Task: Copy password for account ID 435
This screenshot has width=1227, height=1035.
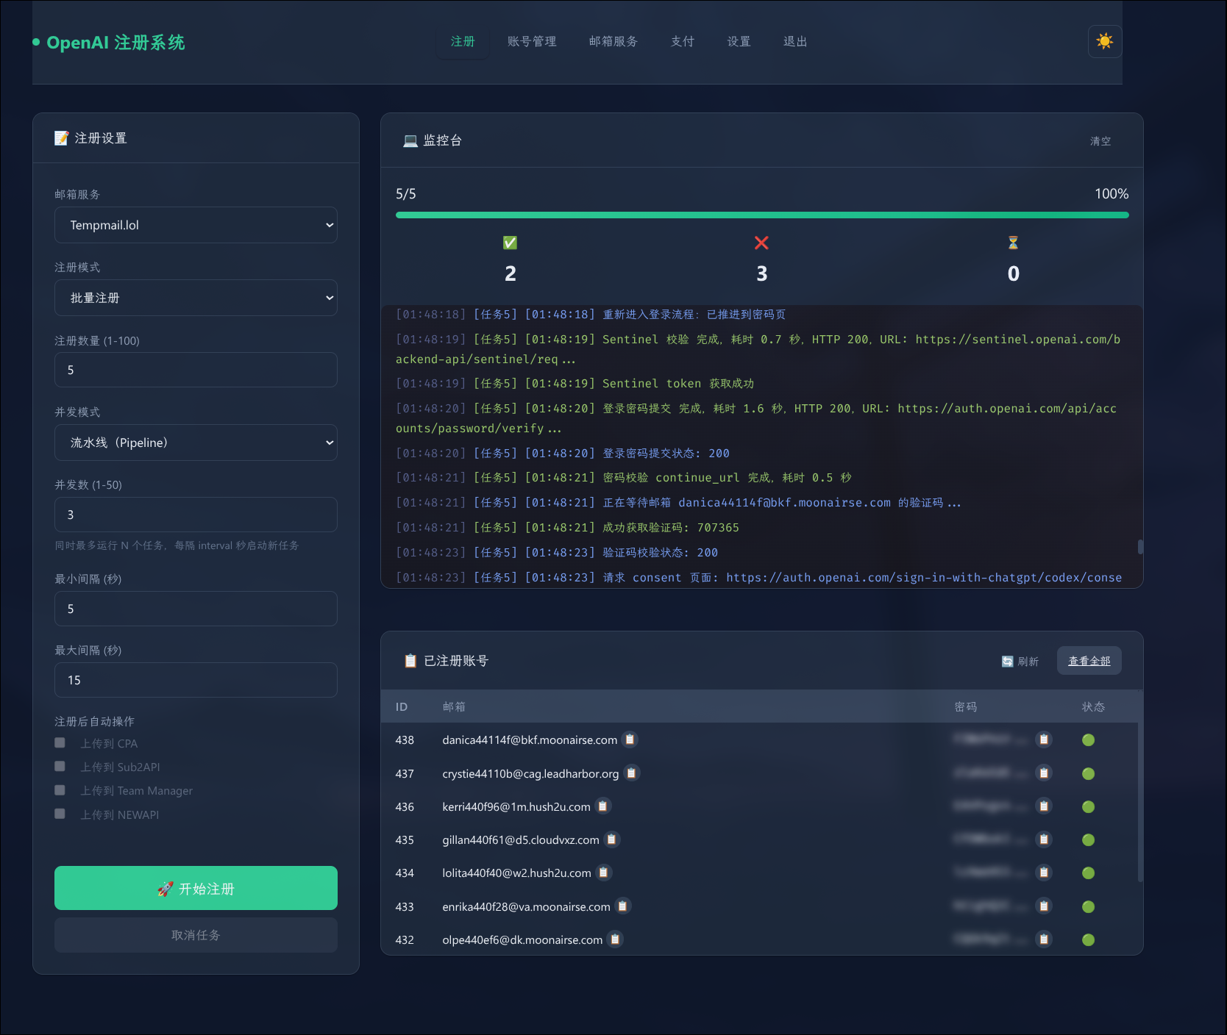Action: click(1043, 839)
